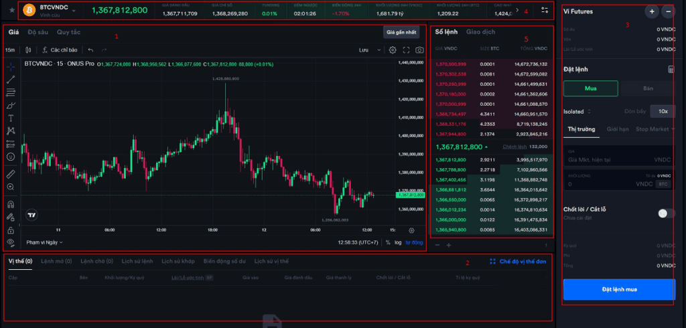Open indicators 'Các chỉ báo'

click(60, 50)
